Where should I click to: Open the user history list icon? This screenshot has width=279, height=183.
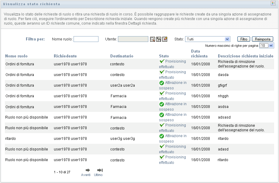click(159, 39)
